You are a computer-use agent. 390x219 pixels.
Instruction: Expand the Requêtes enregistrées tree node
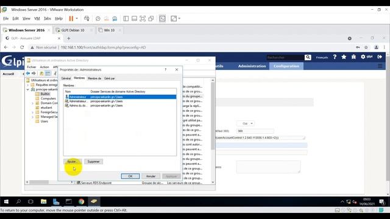click(x=28, y=85)
